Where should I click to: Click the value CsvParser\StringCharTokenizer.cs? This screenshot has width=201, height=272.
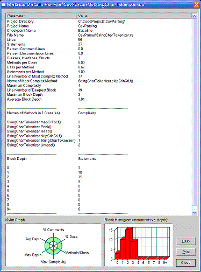point(106,35)
